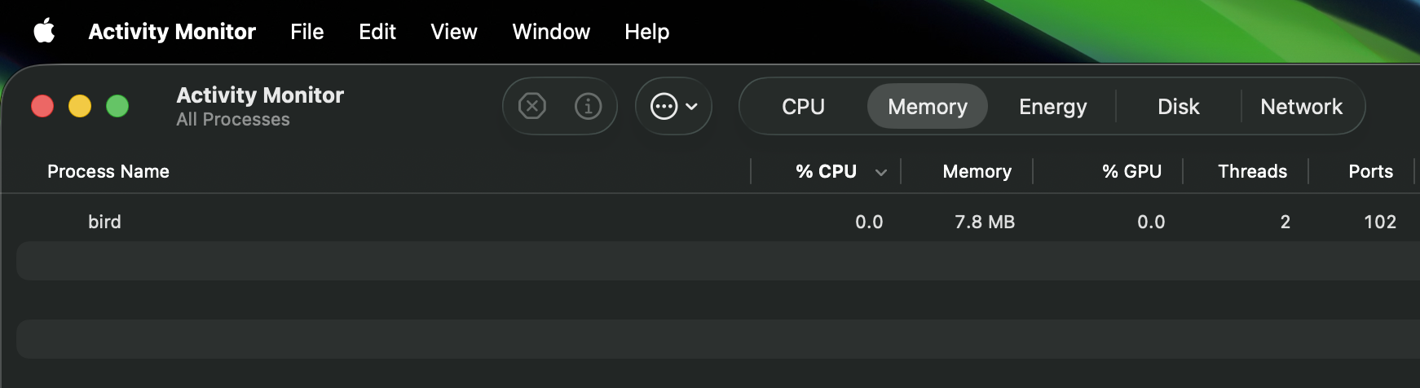Viewport: 1420px width, 388px height.
Task: Toggle sort order arrow on % CPU column
Action: (x=881, y=172)
